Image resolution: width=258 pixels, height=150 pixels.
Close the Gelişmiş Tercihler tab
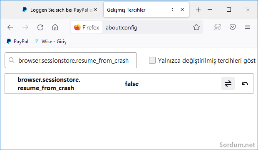pos(182,10)
